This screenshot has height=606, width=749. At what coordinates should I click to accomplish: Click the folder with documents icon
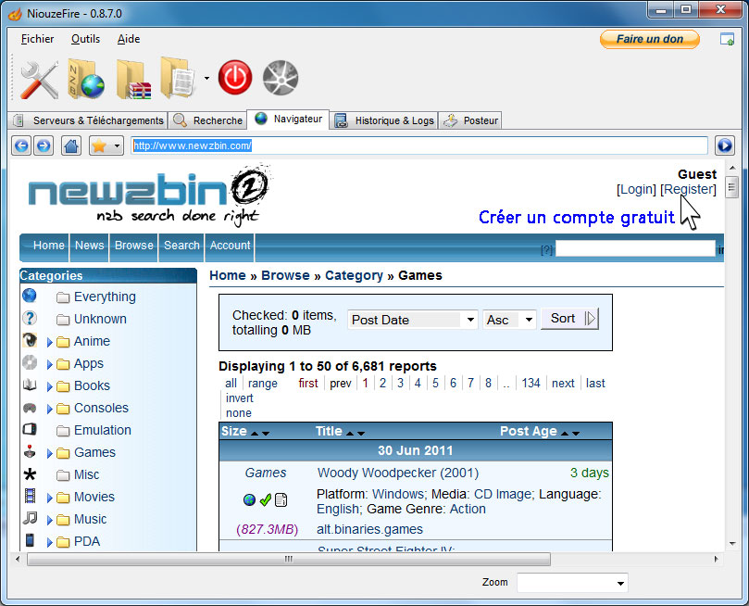pyautogui.click(x=178, y=79)
